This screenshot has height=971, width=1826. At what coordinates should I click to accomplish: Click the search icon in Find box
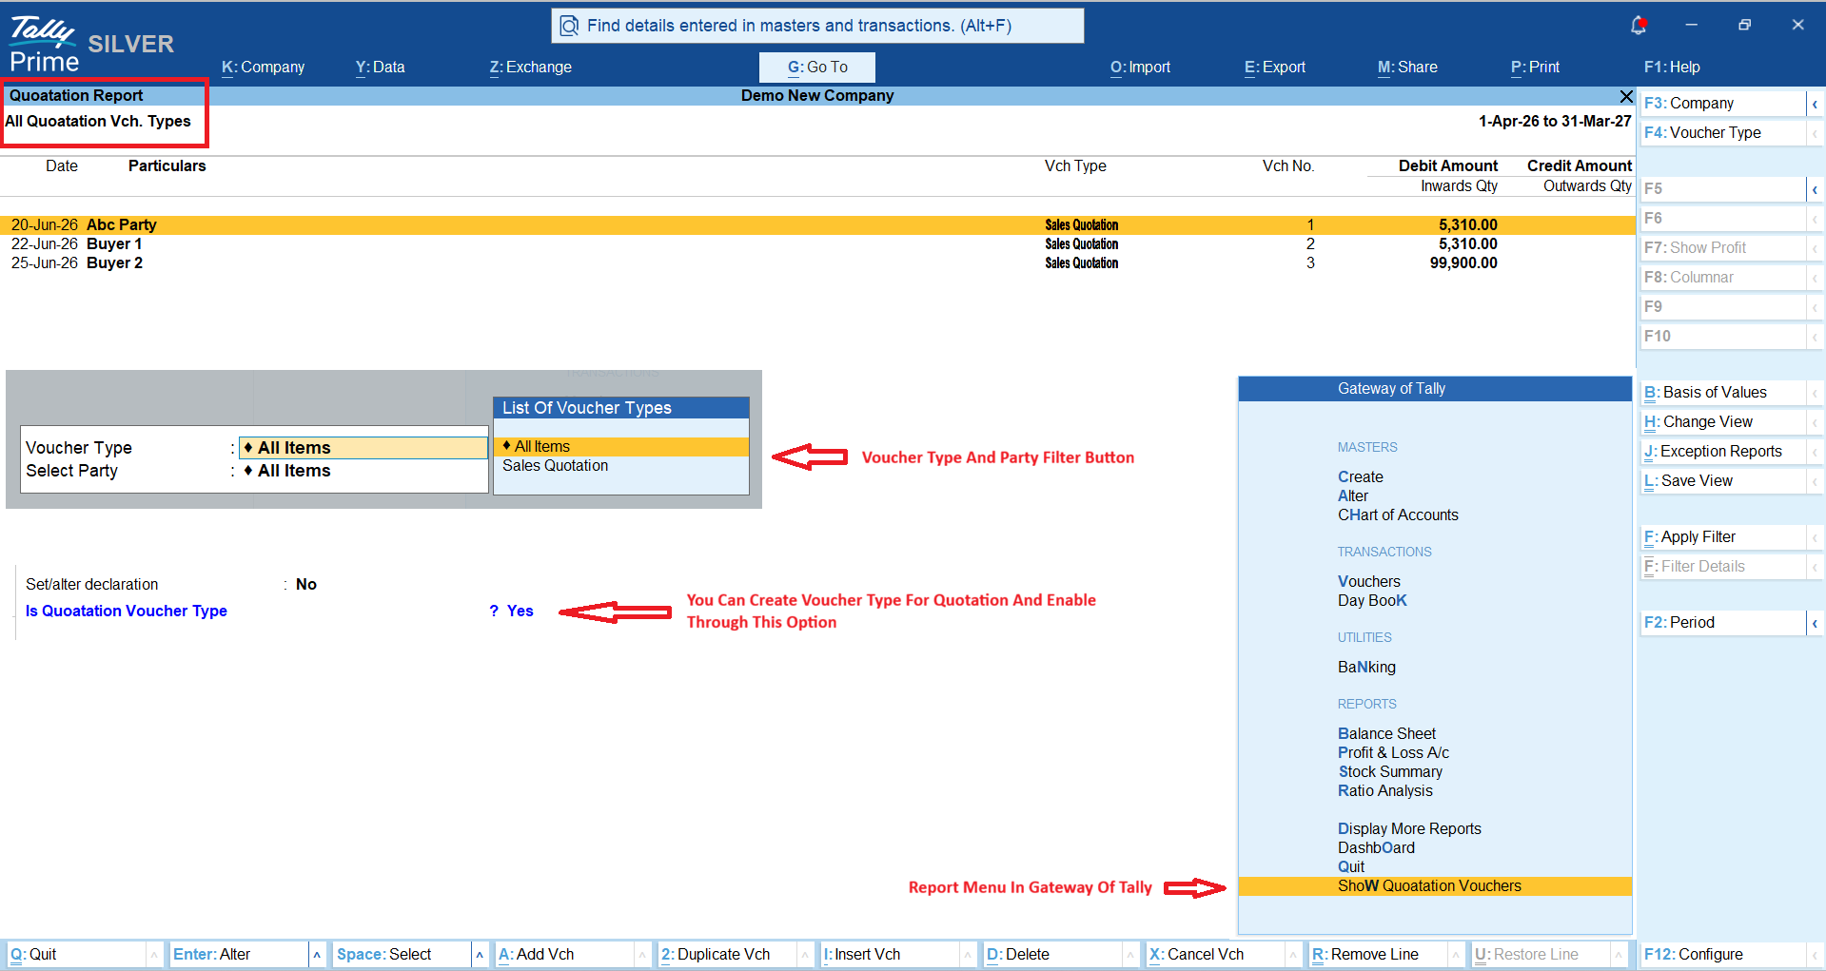click(569, 26)
